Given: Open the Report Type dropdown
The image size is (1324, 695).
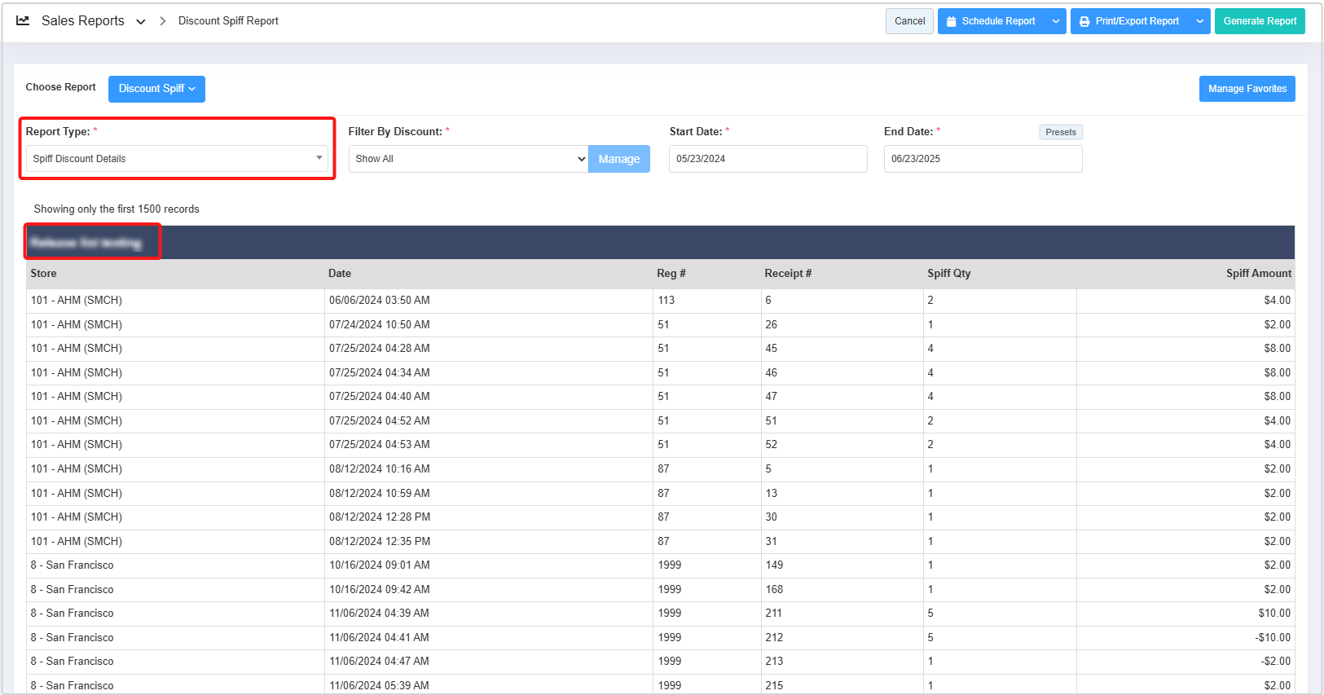Looking at the screenshot, I should (178, 159).
